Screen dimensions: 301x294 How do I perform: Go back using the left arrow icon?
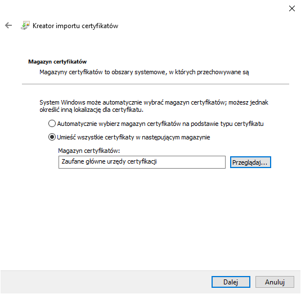[x=8, y=25]
